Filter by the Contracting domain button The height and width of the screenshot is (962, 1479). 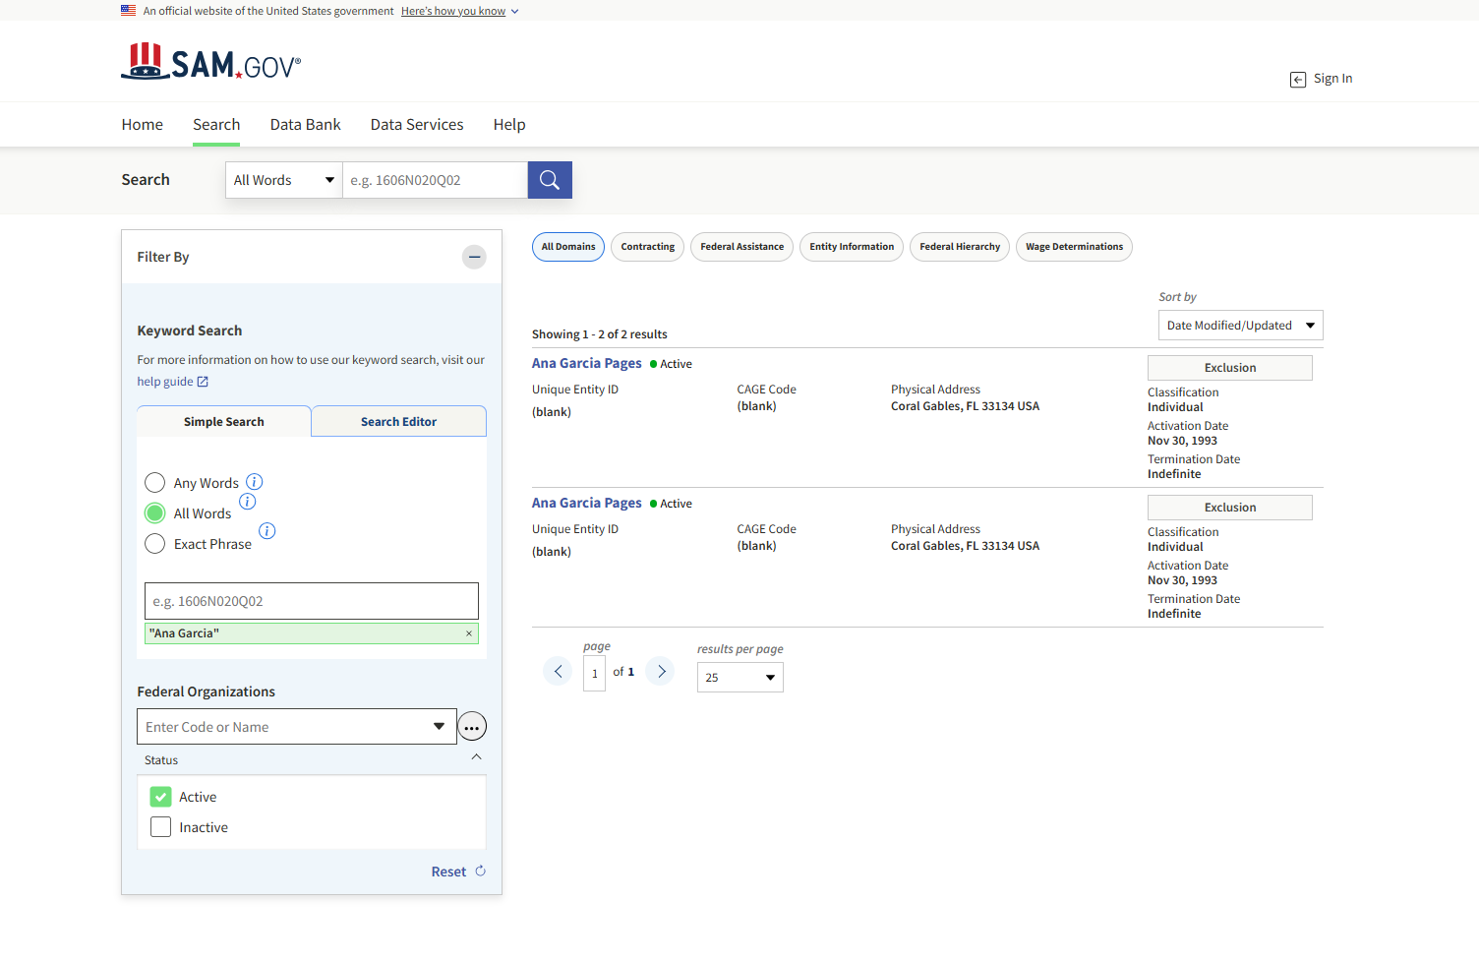(x=647, y=247)
